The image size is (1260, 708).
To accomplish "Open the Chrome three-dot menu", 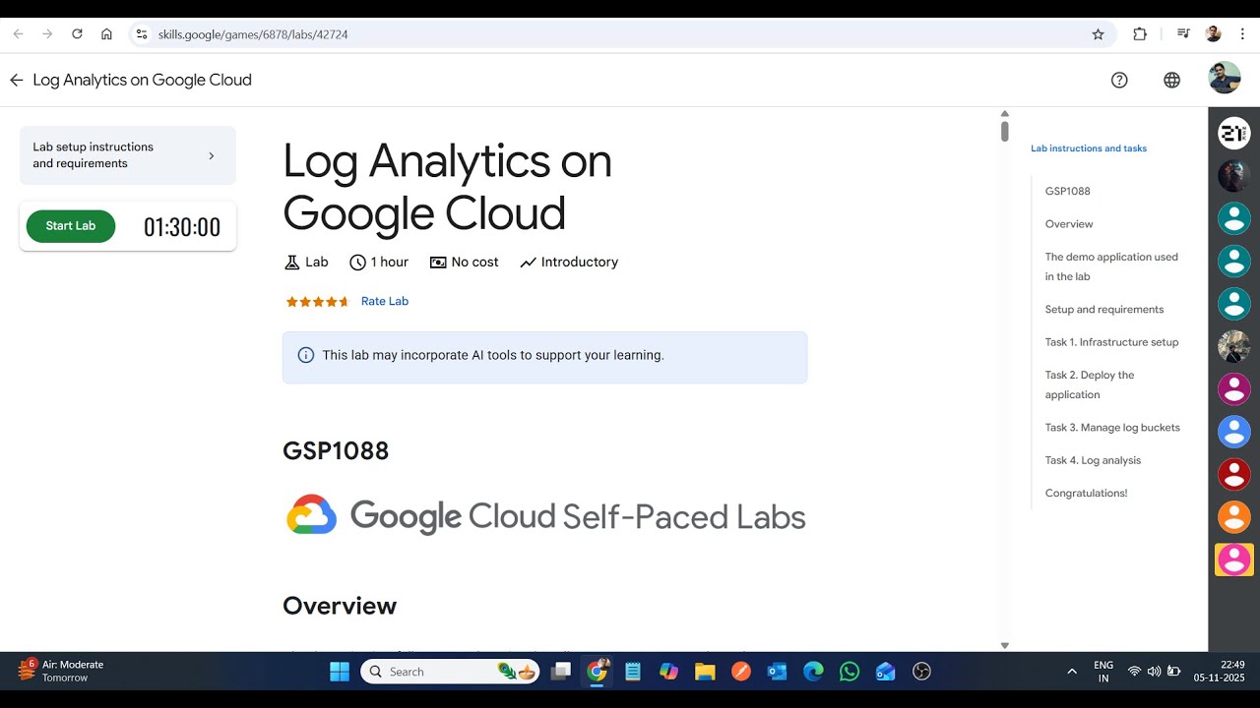I will coord(1242,34).
